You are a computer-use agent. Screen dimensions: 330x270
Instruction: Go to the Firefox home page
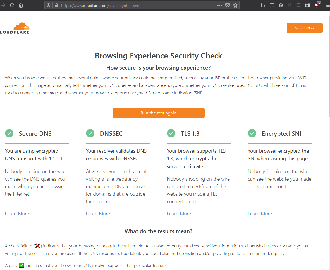click(x=21, y=5)
